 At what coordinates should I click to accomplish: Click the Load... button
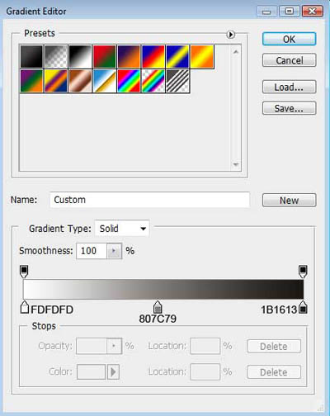(x=289, y=87)
